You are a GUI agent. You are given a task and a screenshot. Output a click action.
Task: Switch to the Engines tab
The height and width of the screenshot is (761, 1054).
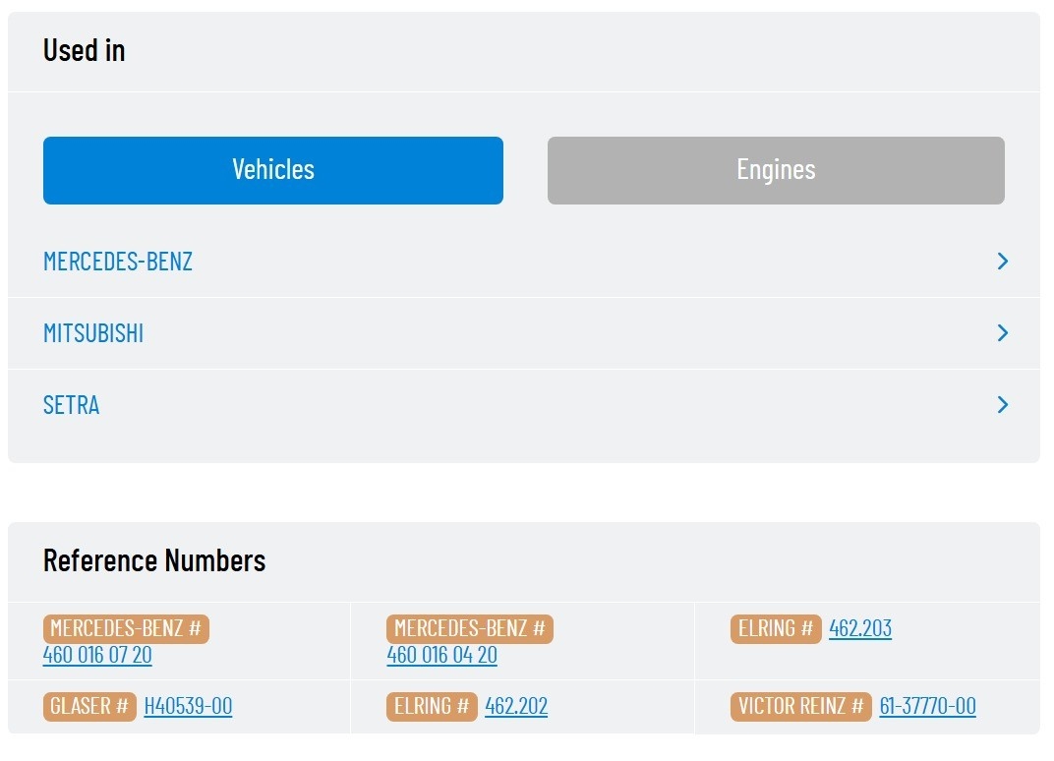click(x=776, y=170)
